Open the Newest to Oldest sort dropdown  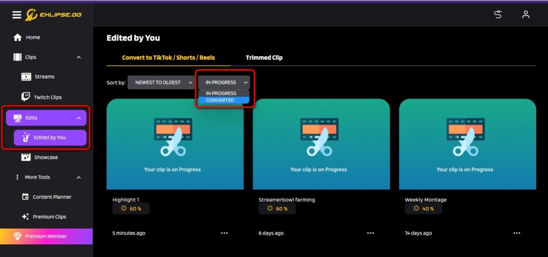pos(161,83)
